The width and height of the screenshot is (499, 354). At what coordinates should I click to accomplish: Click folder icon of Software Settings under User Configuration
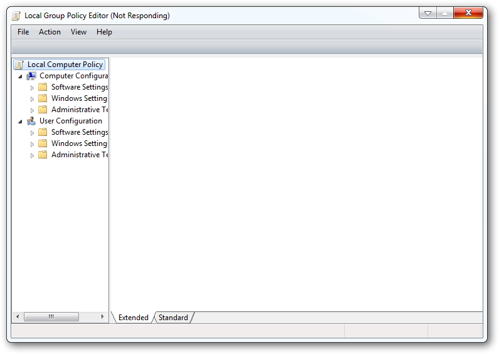(43, 132)
